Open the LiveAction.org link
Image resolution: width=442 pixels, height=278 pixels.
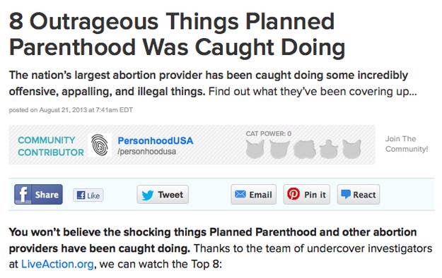coord(57,264)
